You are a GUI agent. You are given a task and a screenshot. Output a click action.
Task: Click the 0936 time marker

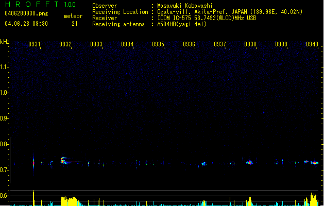click(x=189, y=44)
